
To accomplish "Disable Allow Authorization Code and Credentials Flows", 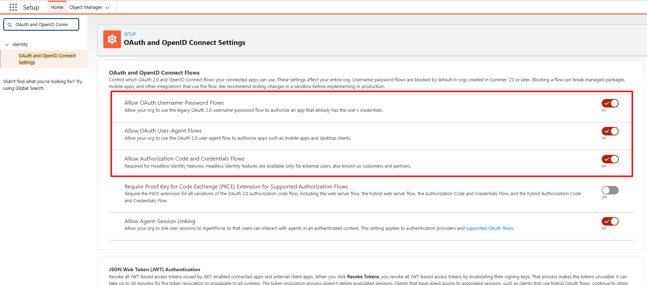I will tap(610, 159).
